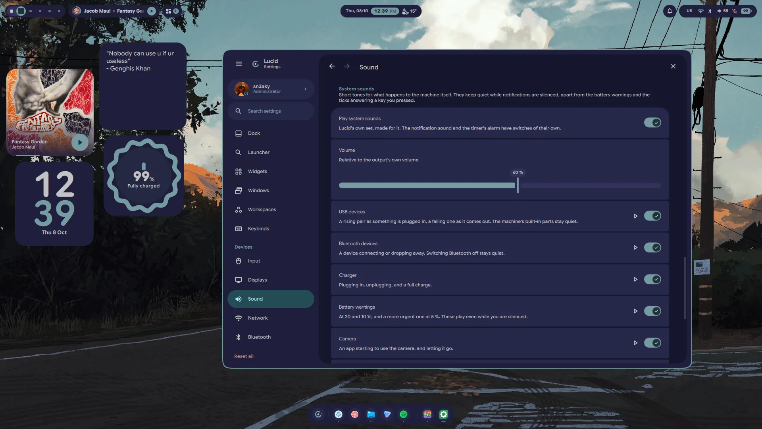
Task: Click the settings content scrollbar
Action: click(x=685, y=288)
